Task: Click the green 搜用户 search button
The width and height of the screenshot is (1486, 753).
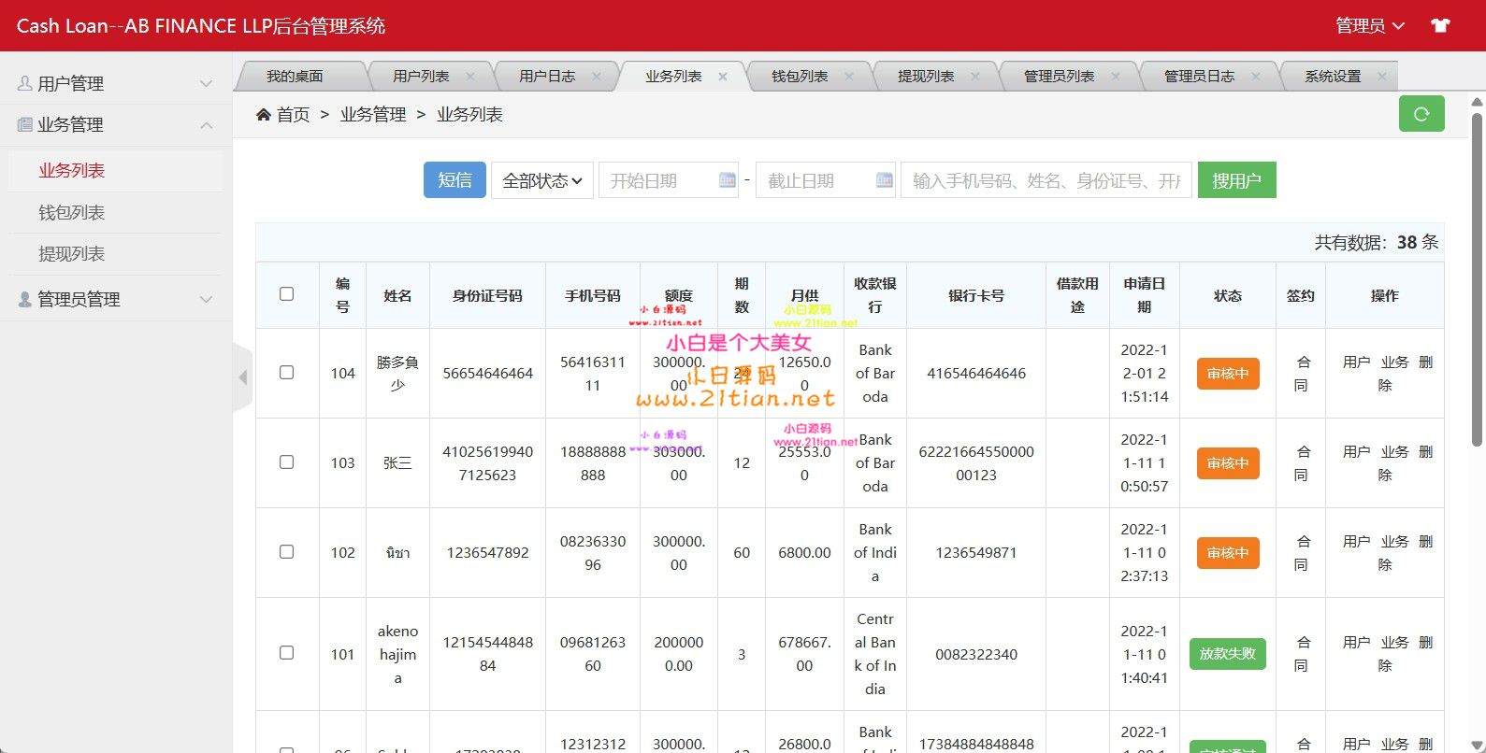Action: pos(1236,180)
